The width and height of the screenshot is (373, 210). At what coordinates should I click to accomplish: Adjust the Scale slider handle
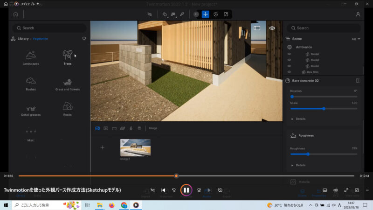[324, 109]
